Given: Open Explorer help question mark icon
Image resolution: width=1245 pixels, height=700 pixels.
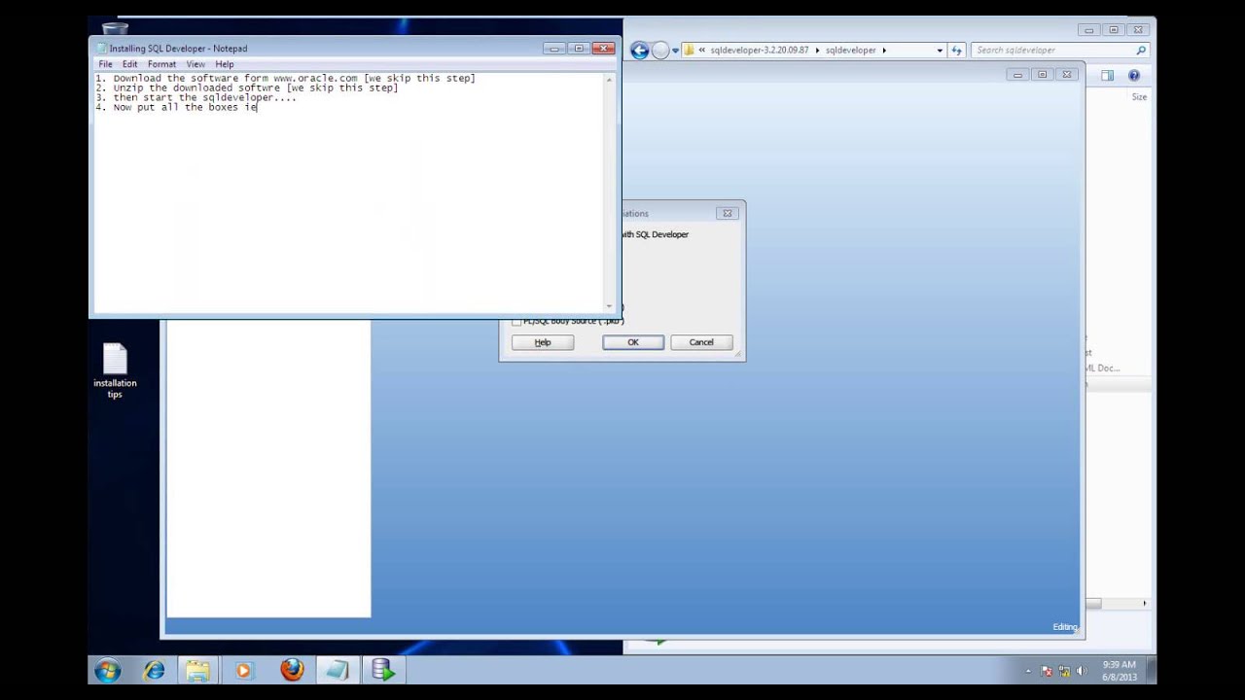Looking at the screenshot, I should (x=1134, y=75).
